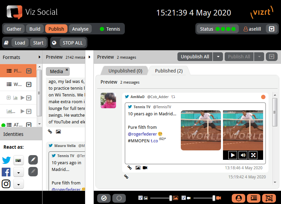281x204 pixels.
Task: Open the dropdown for the AT... format row
Action: [x=29, y=125]
